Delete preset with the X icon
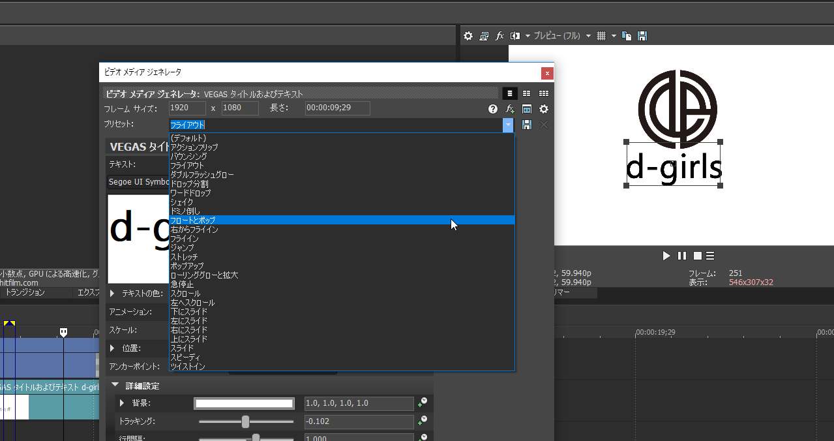The image size is (834, 441). point(544,125)
